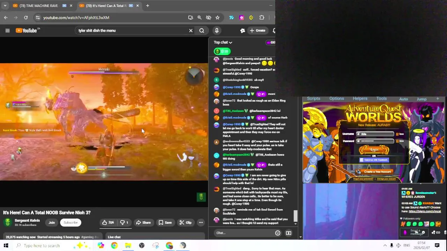Click the AdventureQuest Login button

[374, 150]
